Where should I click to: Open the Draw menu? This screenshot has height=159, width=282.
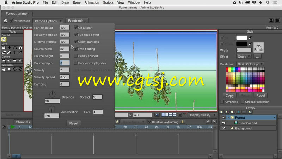tap(65, 2)
